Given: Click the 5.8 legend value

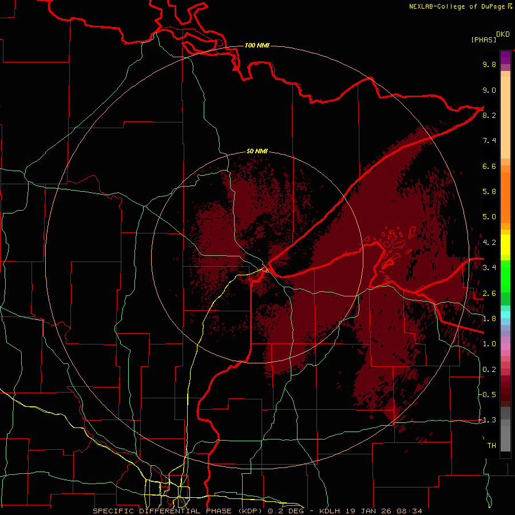Looking at the screenshot, I should click(x=489, y=192).
